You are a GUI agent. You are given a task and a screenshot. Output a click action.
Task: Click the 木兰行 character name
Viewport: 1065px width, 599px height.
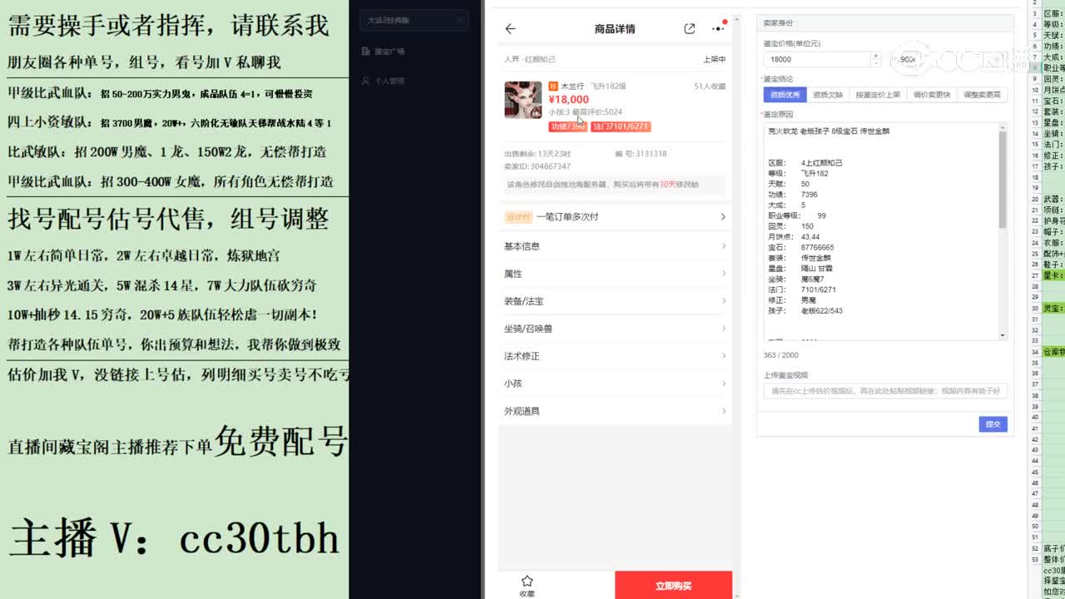point(572,86)
